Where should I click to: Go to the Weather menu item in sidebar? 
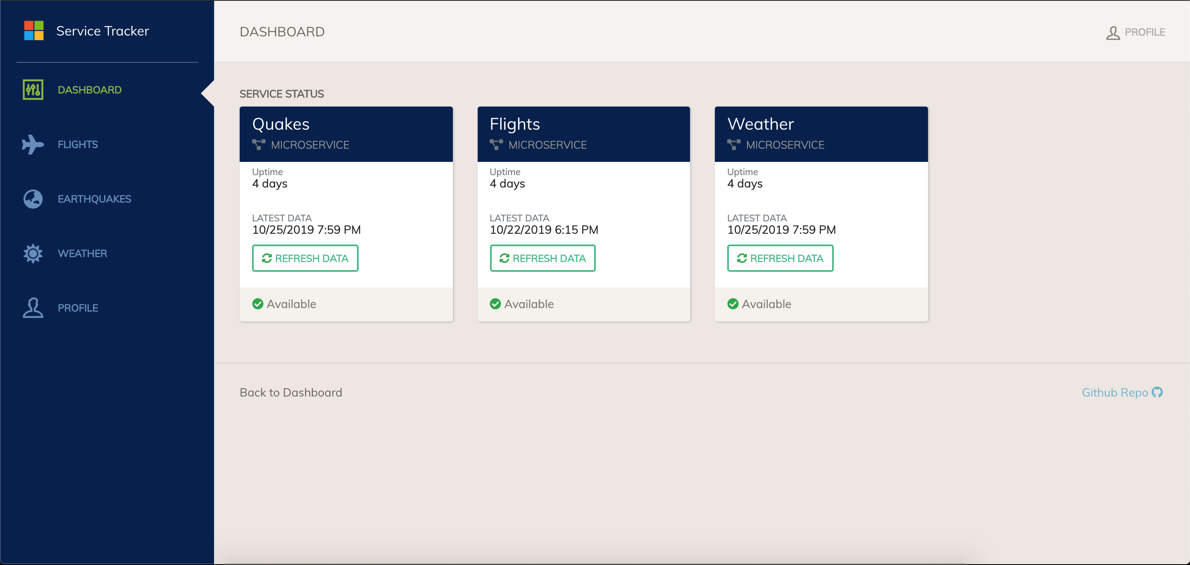82,254
